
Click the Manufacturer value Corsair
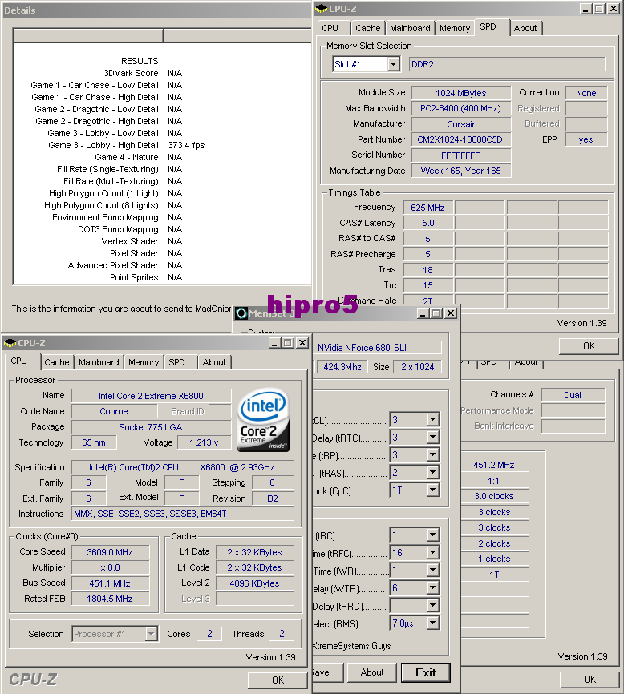[x=460, y=124]
